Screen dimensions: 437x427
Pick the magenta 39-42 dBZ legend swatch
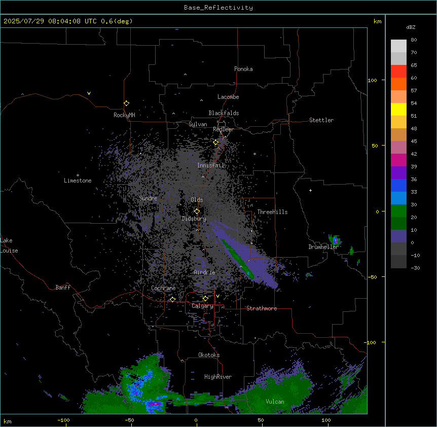point(398,160)
